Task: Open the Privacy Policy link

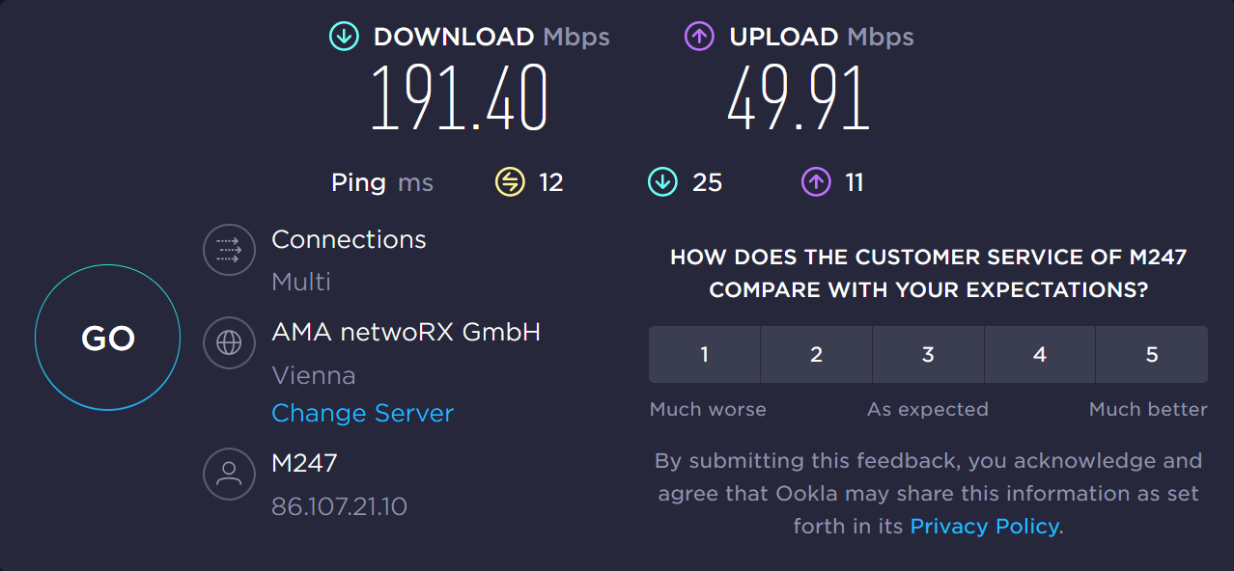Action: [x=984, y=527]
